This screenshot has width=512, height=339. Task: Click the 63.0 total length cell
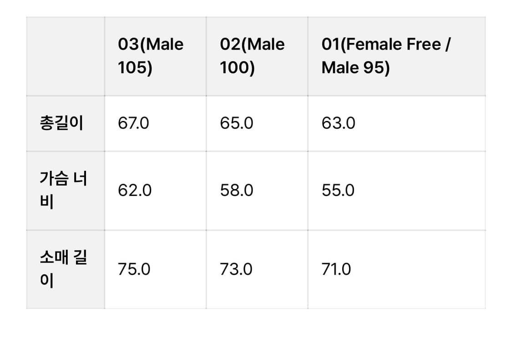coord(338,124)
